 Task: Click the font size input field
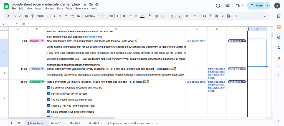[x=111, y=16]
